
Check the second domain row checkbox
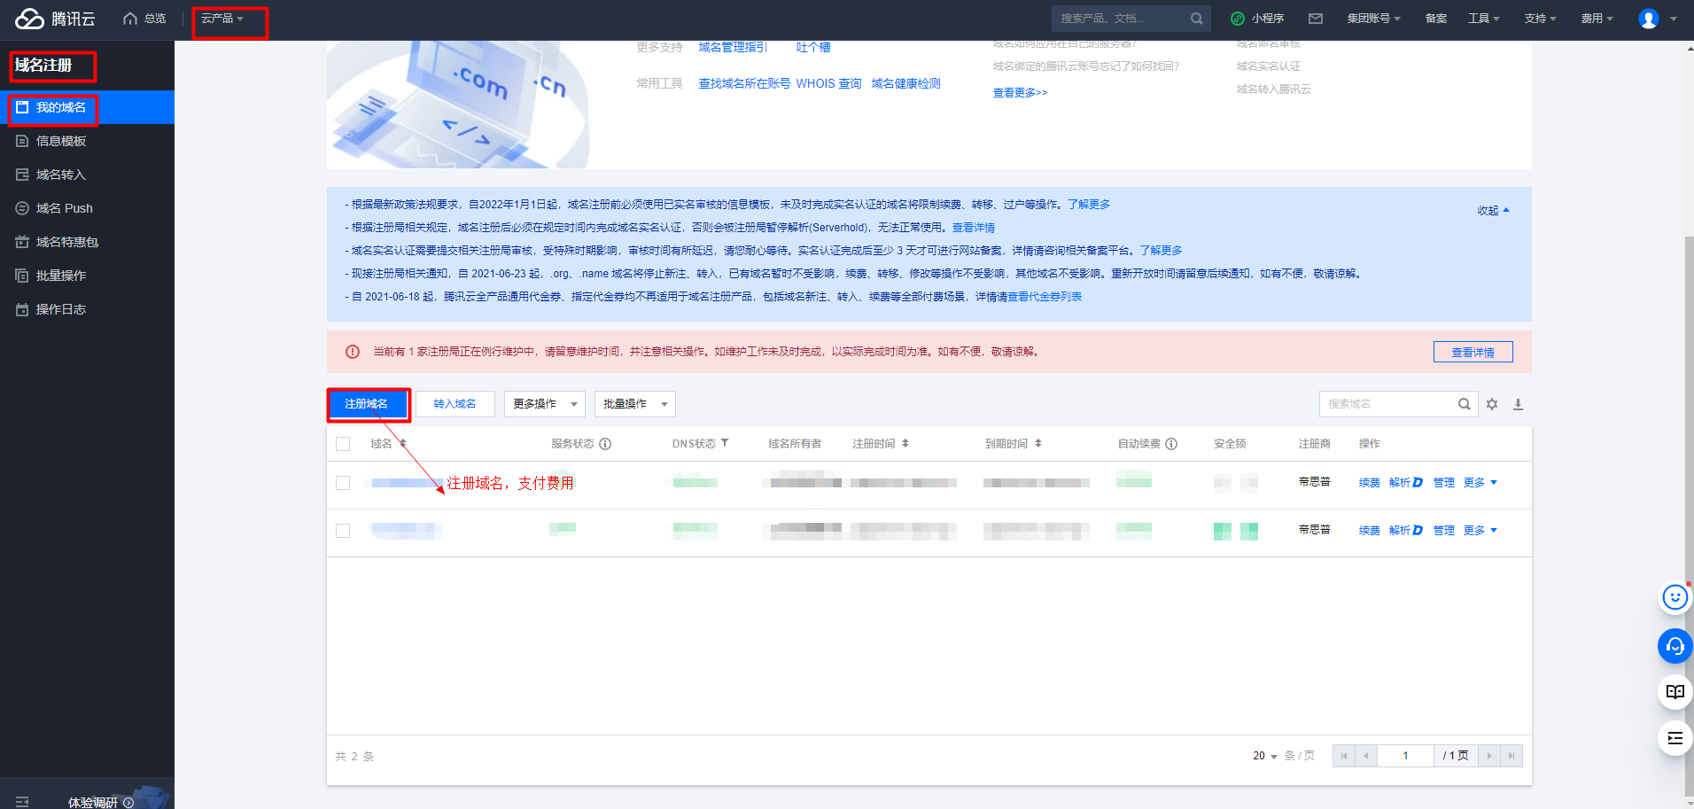coord(343,531)
